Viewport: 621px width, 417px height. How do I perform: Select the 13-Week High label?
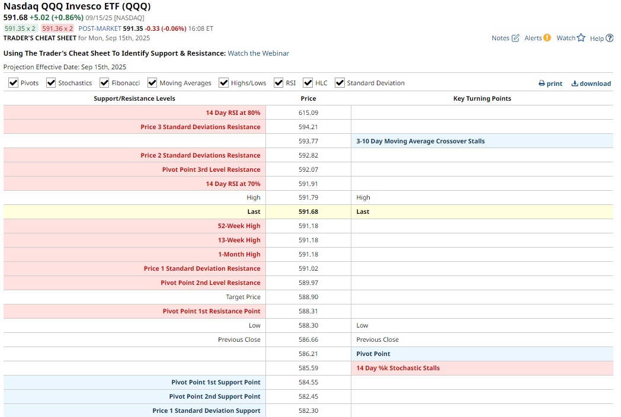click(x=239, y=240)
